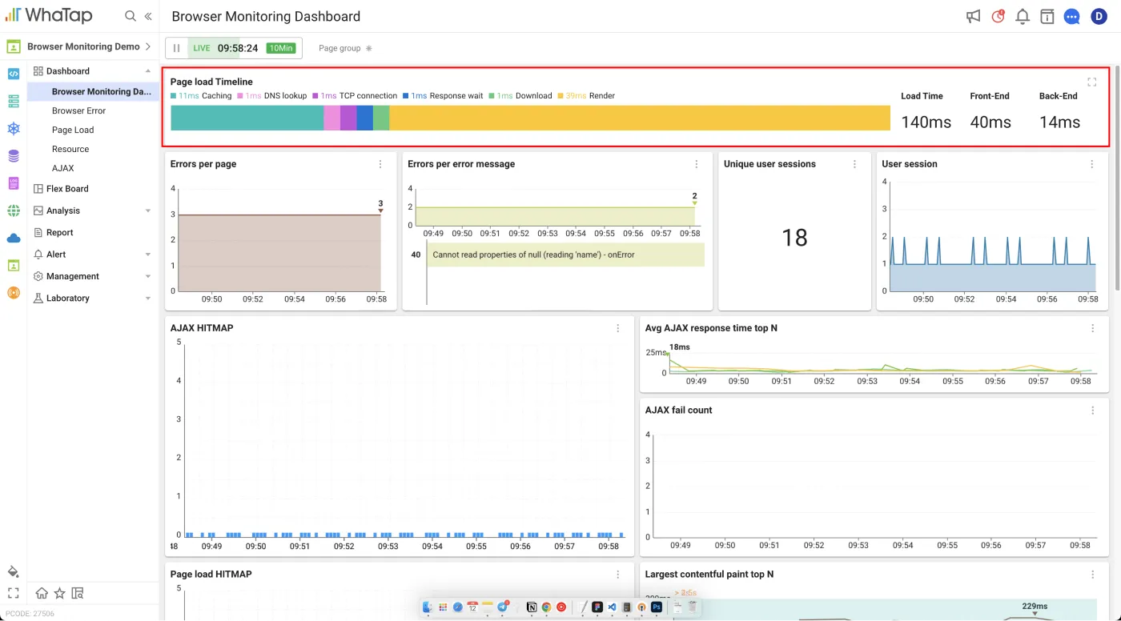This screenshot has width=1121, height=621.
Task: Open options menu for Errors per error message
Action: coord(696,164)
